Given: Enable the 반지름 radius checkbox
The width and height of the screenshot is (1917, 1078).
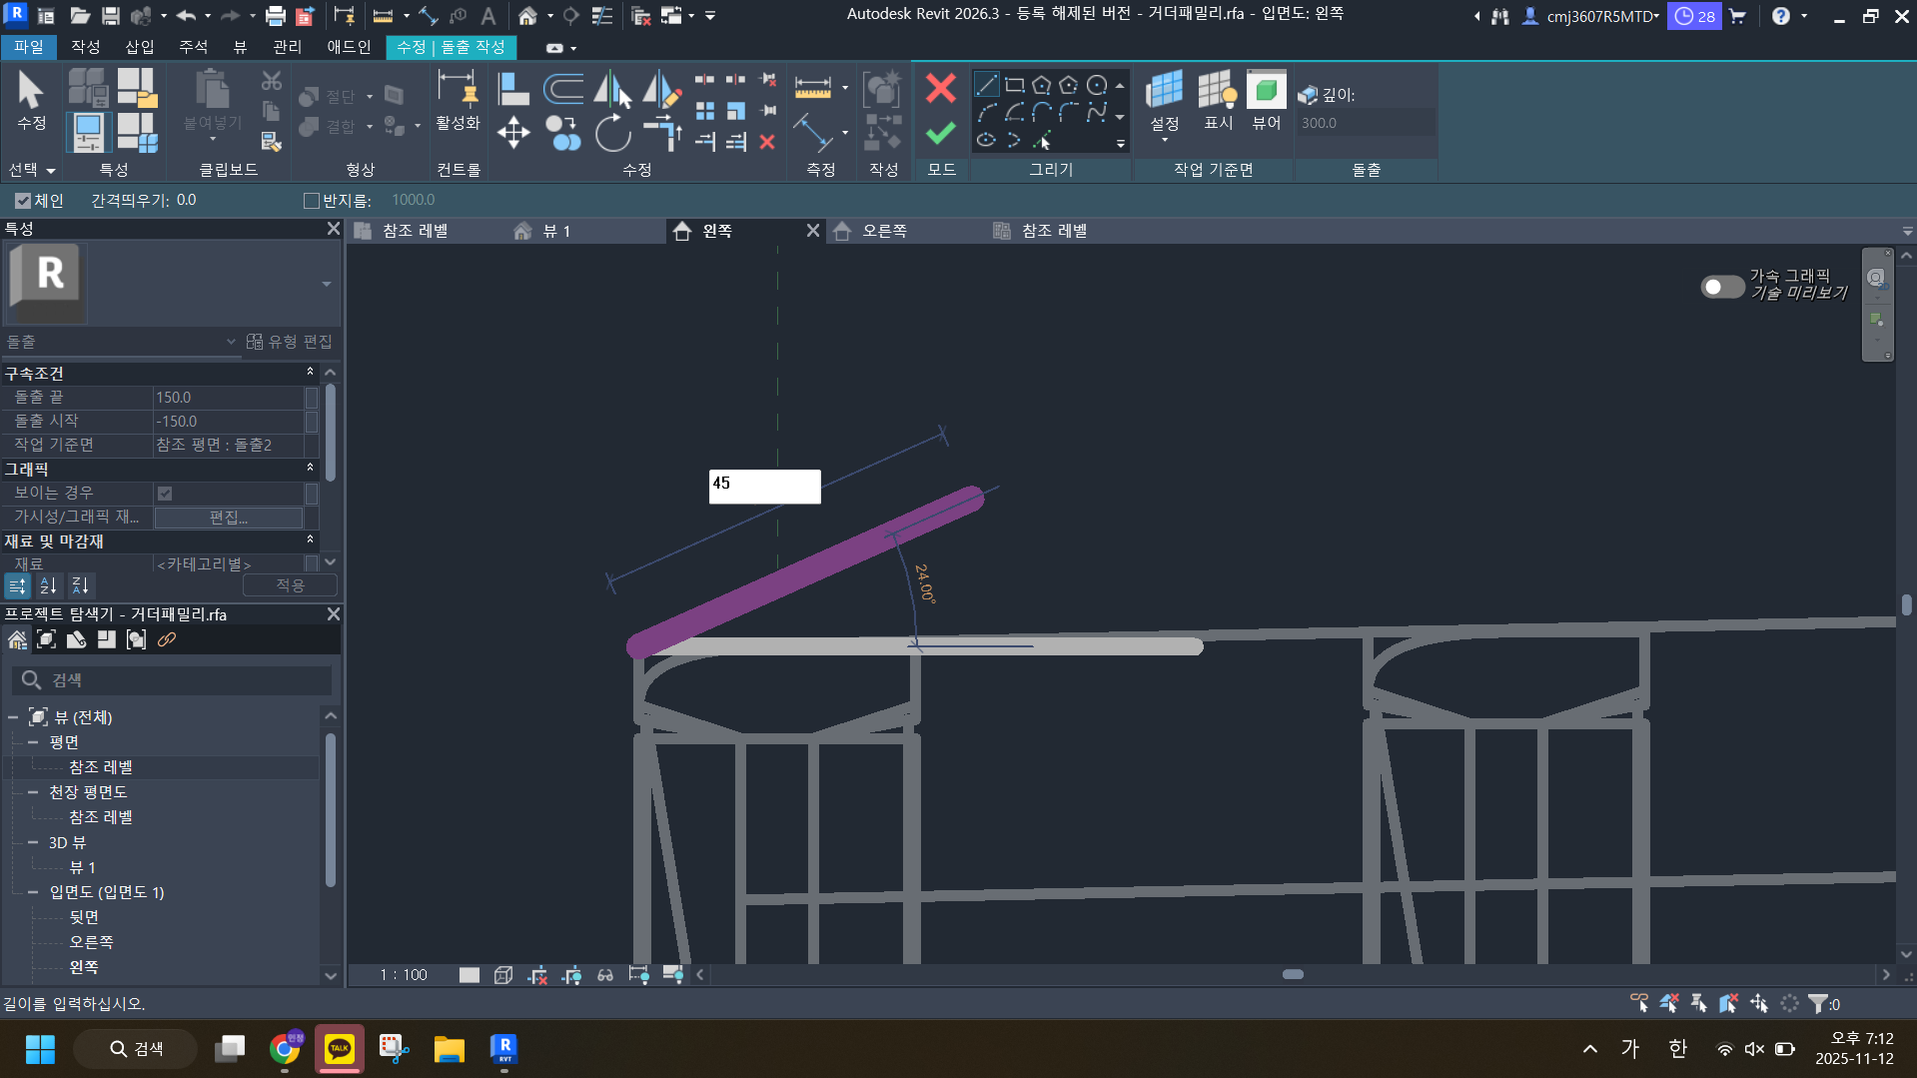Looking at the screenshot, I should click(x=312, y=201).
